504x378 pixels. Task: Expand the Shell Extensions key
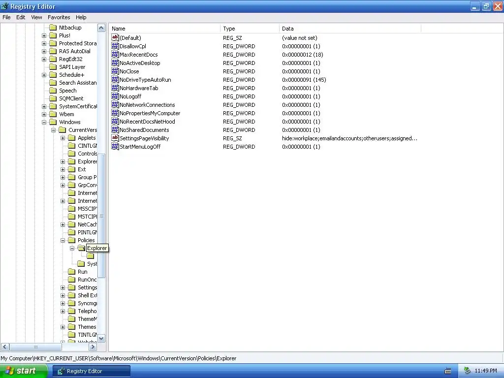[63, 295]
